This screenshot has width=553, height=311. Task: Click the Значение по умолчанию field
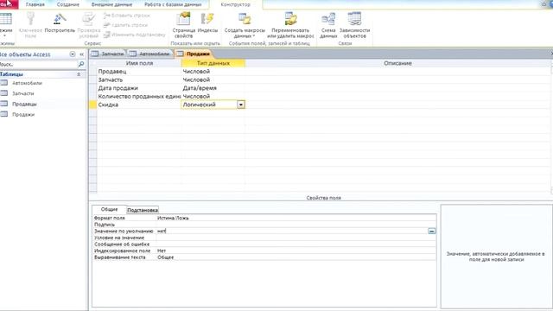tap(291, 232)
